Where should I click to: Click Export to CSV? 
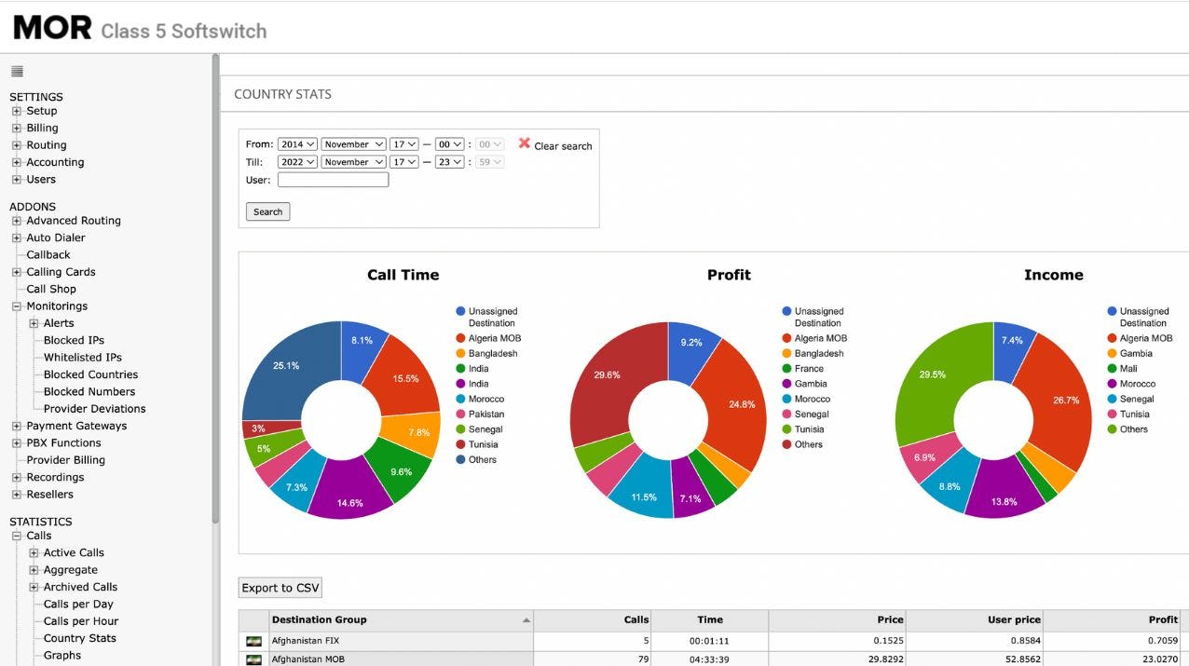[279, 587]
